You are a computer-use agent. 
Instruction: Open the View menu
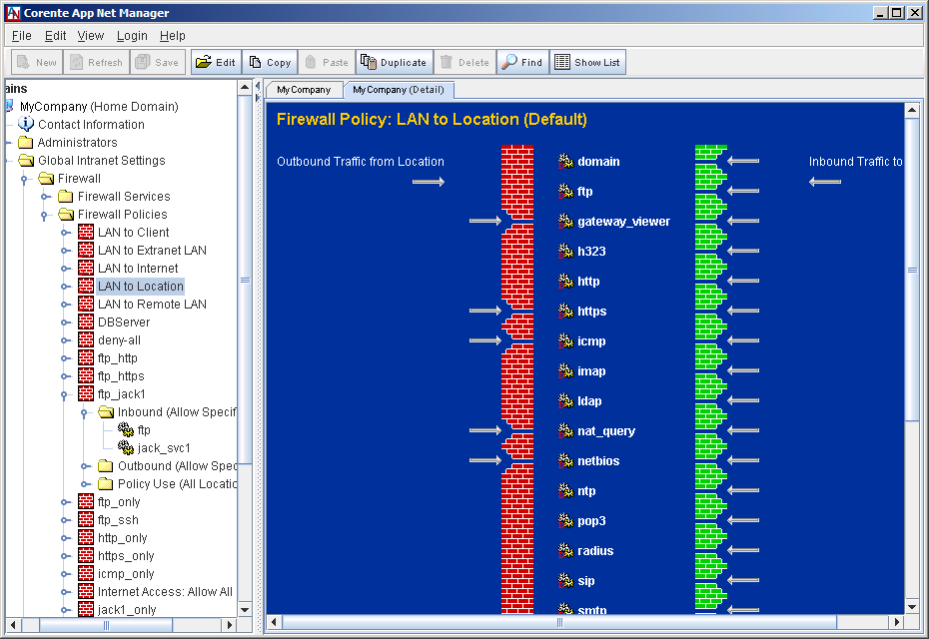pos(90,36)
